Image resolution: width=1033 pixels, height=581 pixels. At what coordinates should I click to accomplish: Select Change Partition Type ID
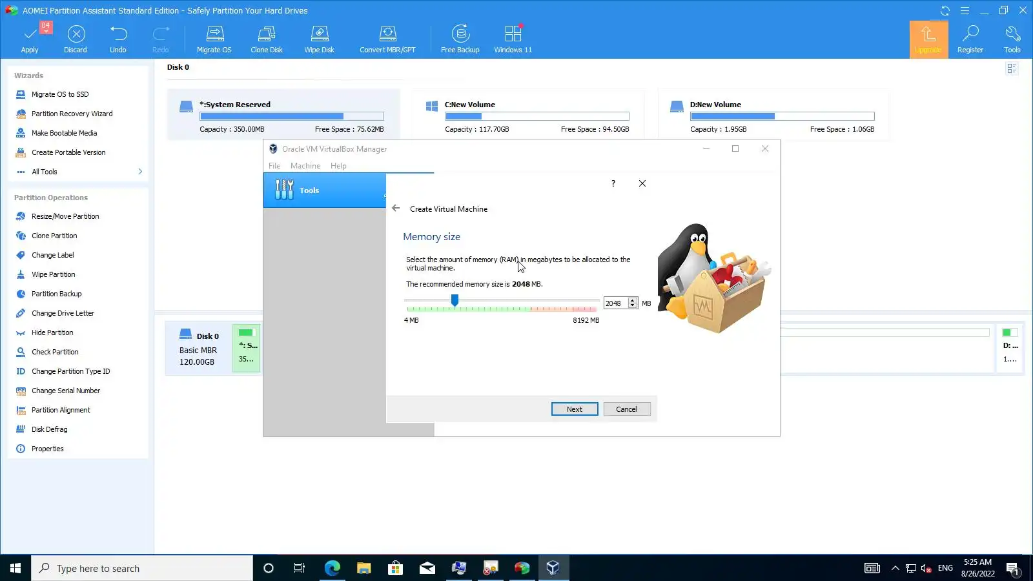pyautogui.click(x=70, y=371)
